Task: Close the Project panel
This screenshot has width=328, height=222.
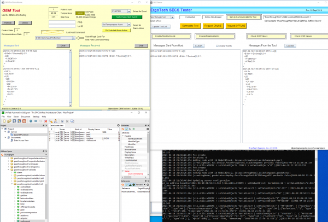Action: tap(46, 126)
